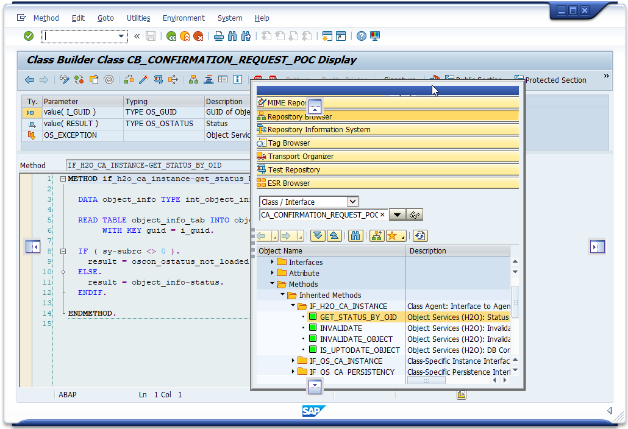Open the Class / Interface object type dropdown
This screenshot has height=429, width=628.
point(352,202)
